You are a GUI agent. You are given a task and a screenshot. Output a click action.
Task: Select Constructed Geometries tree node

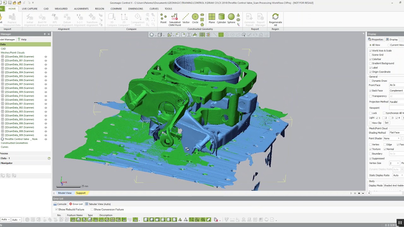coord(14,143)
